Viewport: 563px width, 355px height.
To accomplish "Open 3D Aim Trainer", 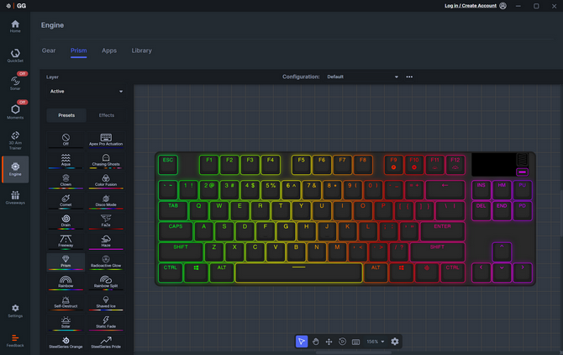I will pyautogui.click(x=15, y=140).
